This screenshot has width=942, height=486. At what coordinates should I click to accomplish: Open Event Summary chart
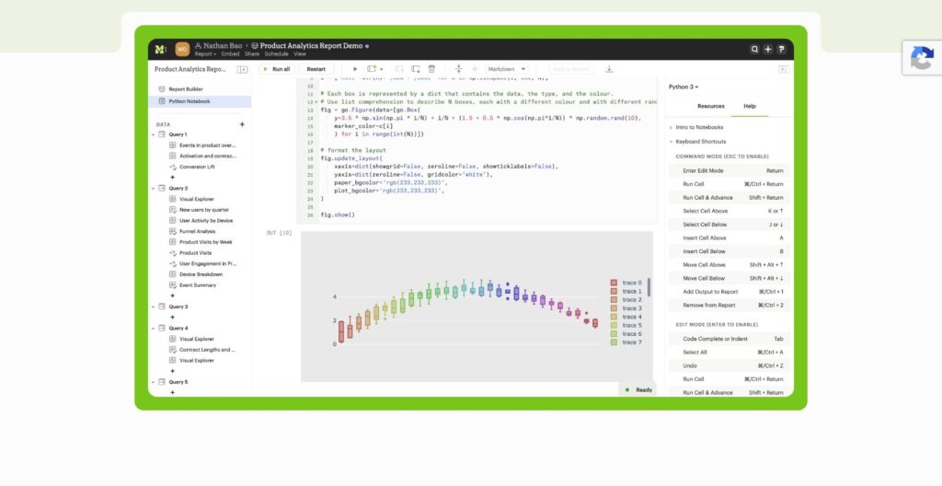tap(198, 285)
